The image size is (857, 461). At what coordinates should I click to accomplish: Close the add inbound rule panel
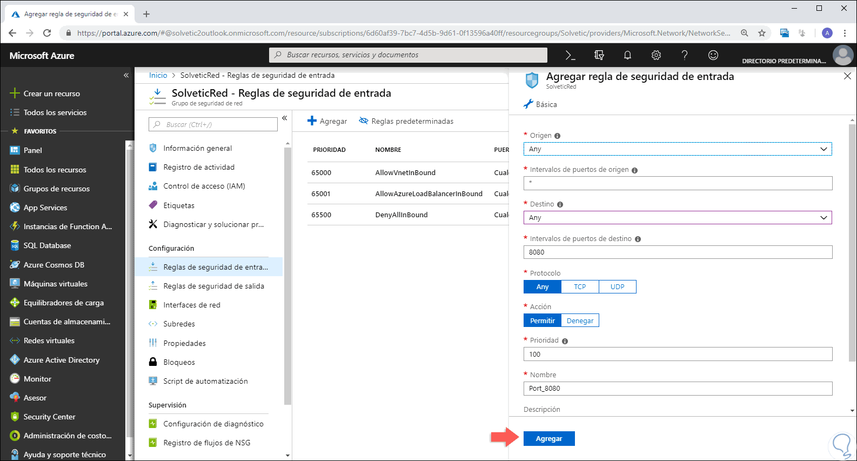847,76
